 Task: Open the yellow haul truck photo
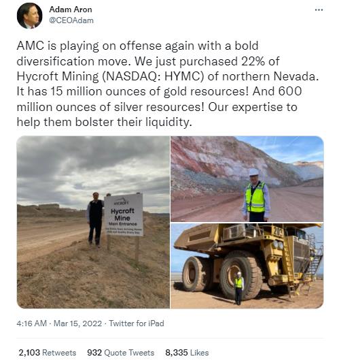[x=247, y=266]
